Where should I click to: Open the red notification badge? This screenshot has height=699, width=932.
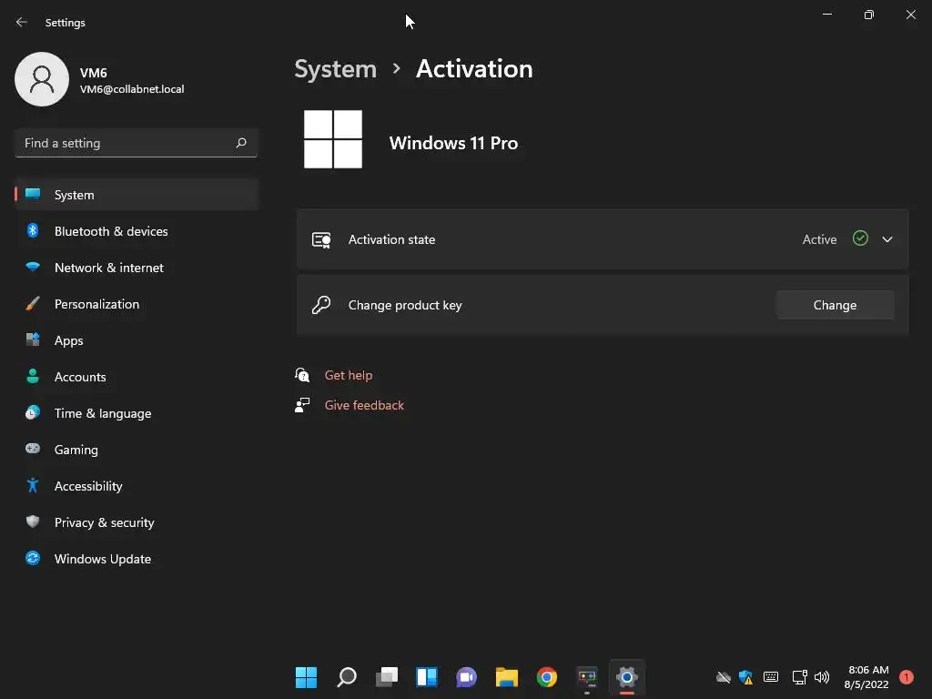point(907,677)
